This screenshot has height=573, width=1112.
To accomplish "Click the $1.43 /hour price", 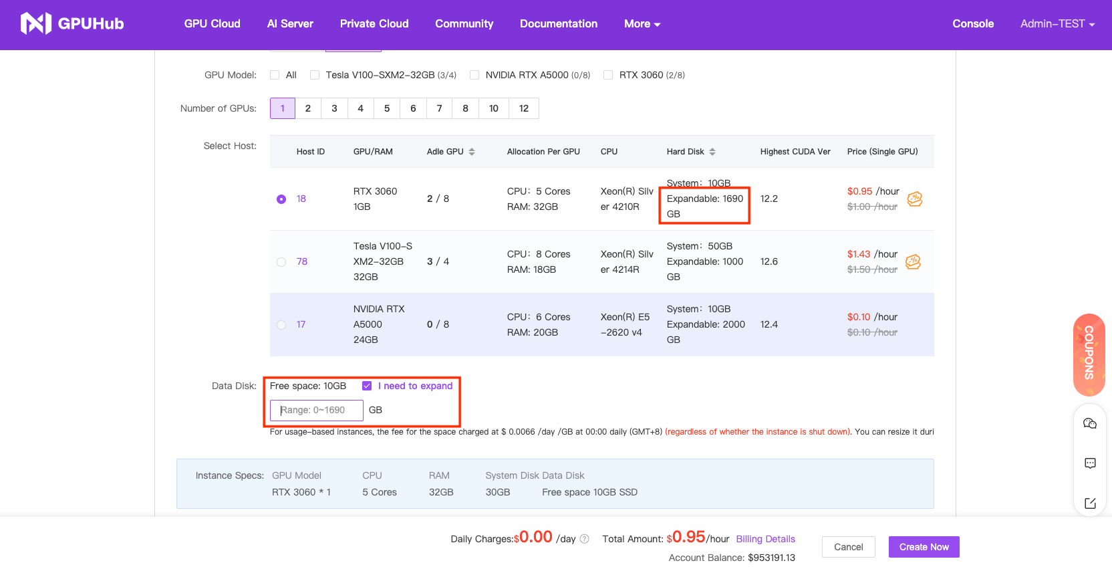I will point(872,254).
